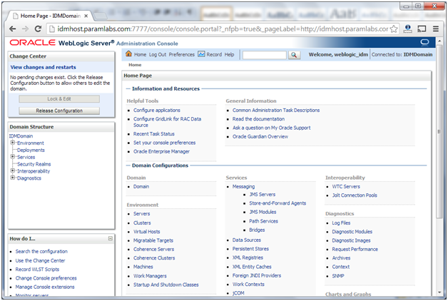Image resolution: width=448 pixels, height=301 pixels.
Task: Click the Home house icon in console toolbar
Action: [x=129, y=53]
